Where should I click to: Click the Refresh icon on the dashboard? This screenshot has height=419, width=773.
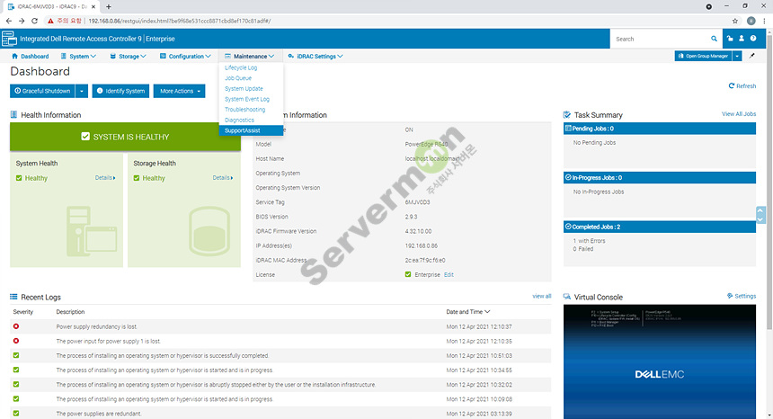pyautogui.click(x=732, y=85)
